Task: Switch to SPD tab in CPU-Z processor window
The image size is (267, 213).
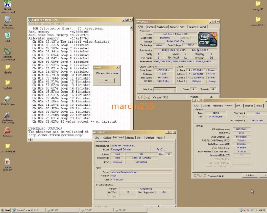Action: click(182, 27)
